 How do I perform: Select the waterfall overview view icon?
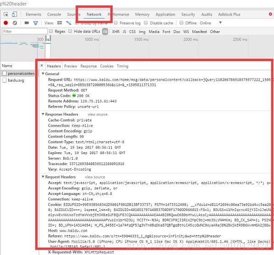pos(69,23)
